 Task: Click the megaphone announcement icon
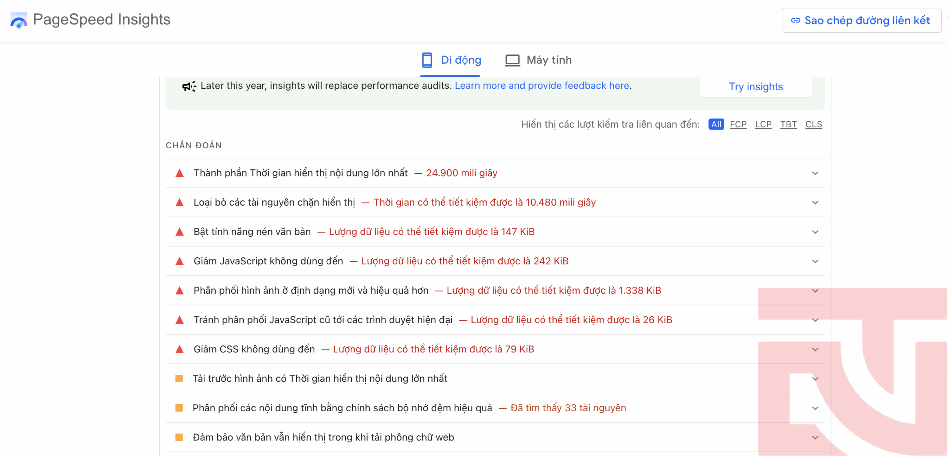tap(189, 86)
